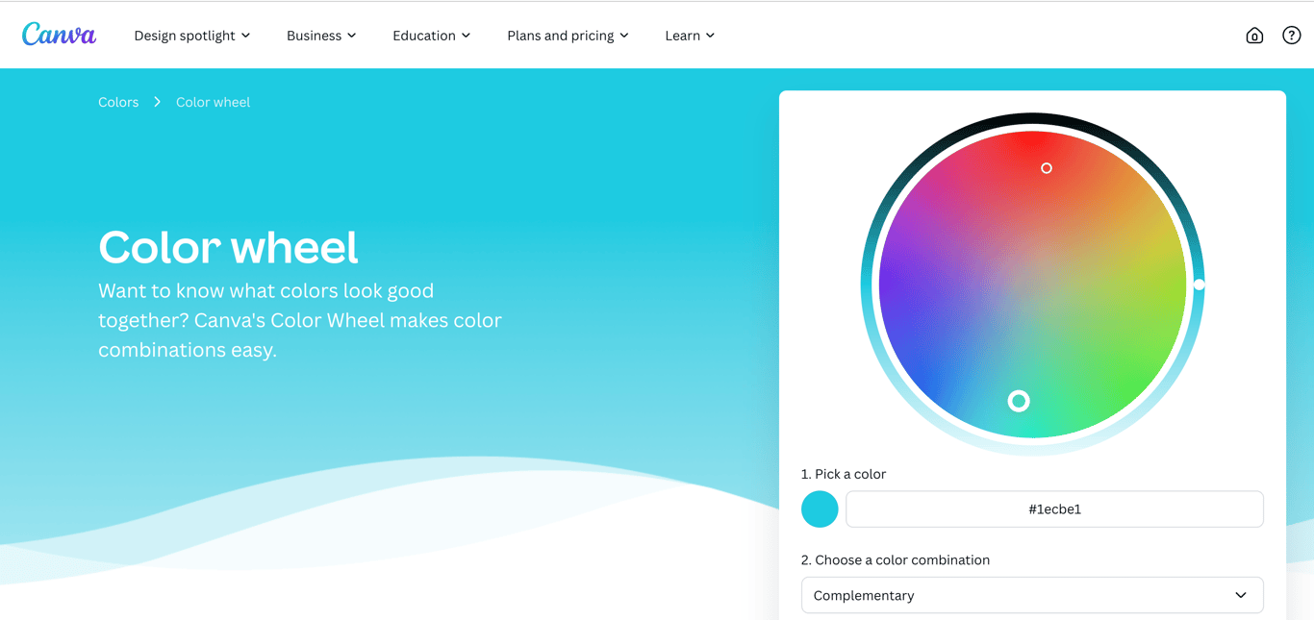1314x620 pixels.
Task: Expand the Plans and pricing menu
Action: coord(568,36)
